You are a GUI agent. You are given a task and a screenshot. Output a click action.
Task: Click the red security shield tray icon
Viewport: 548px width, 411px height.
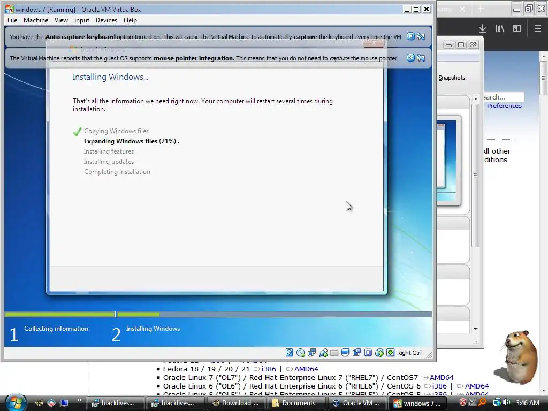(x=463, y=402)
